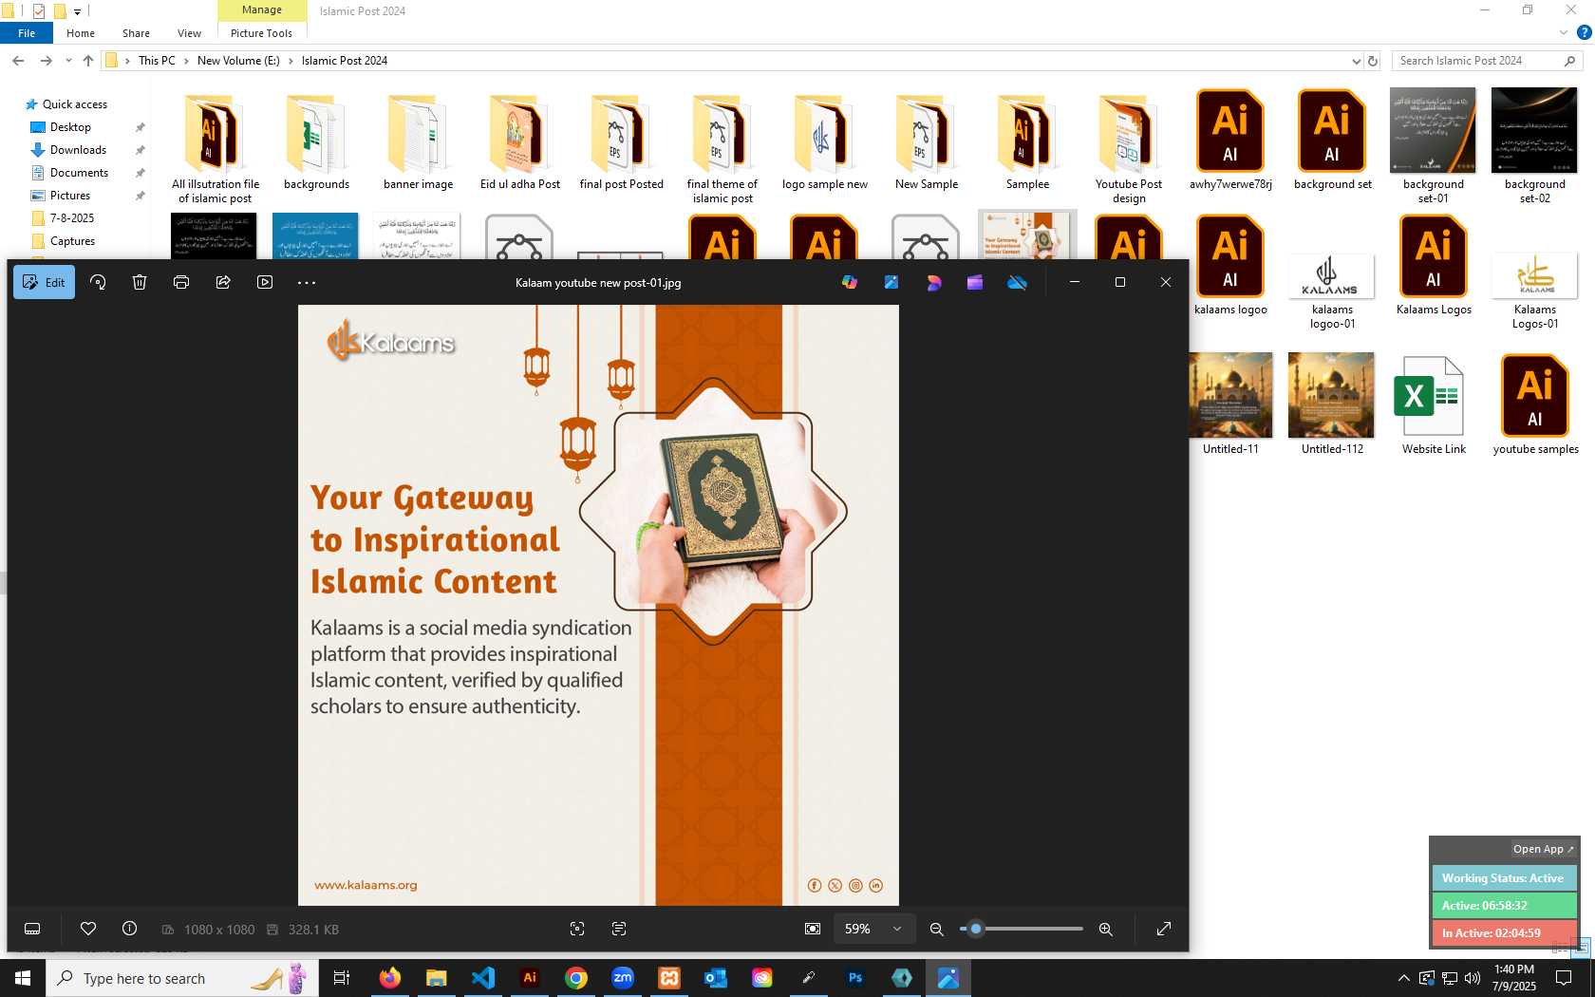This screenshot has height=997, width=1595.
Task: Open the Windows Start menu
Action: coord(23,978)
